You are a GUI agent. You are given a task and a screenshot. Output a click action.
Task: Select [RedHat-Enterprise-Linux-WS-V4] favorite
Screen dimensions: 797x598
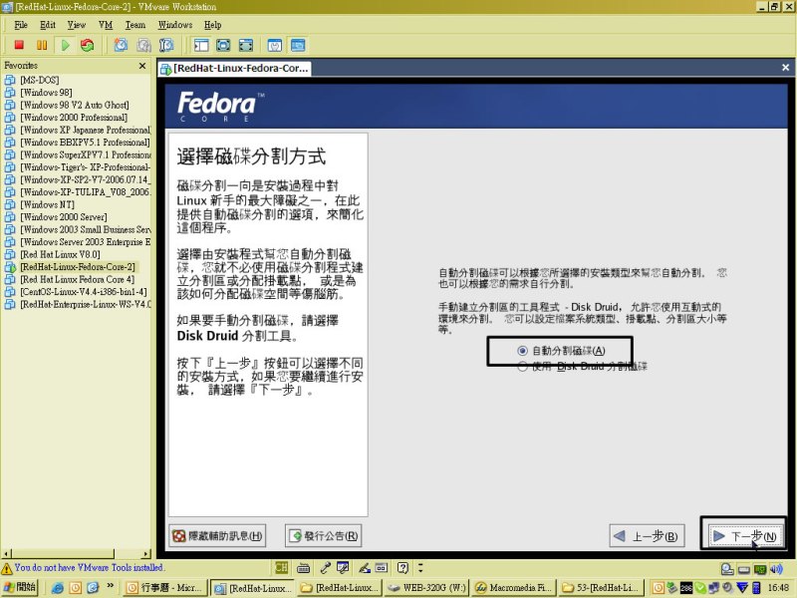(x=85, y=304)
